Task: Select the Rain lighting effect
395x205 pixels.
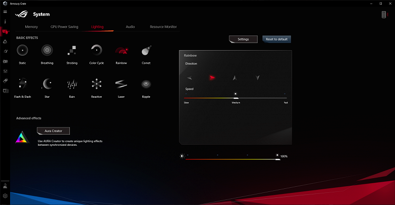Action: click(72, 84)
